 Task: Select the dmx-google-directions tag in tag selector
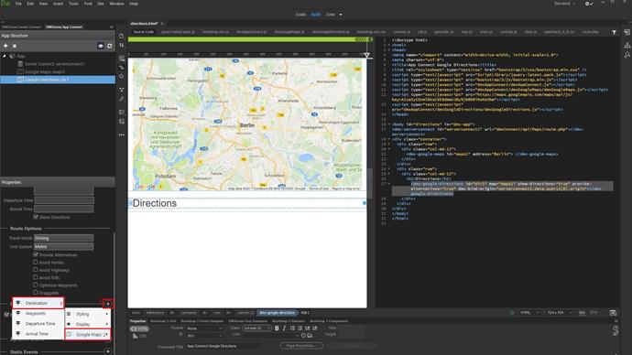277,313
